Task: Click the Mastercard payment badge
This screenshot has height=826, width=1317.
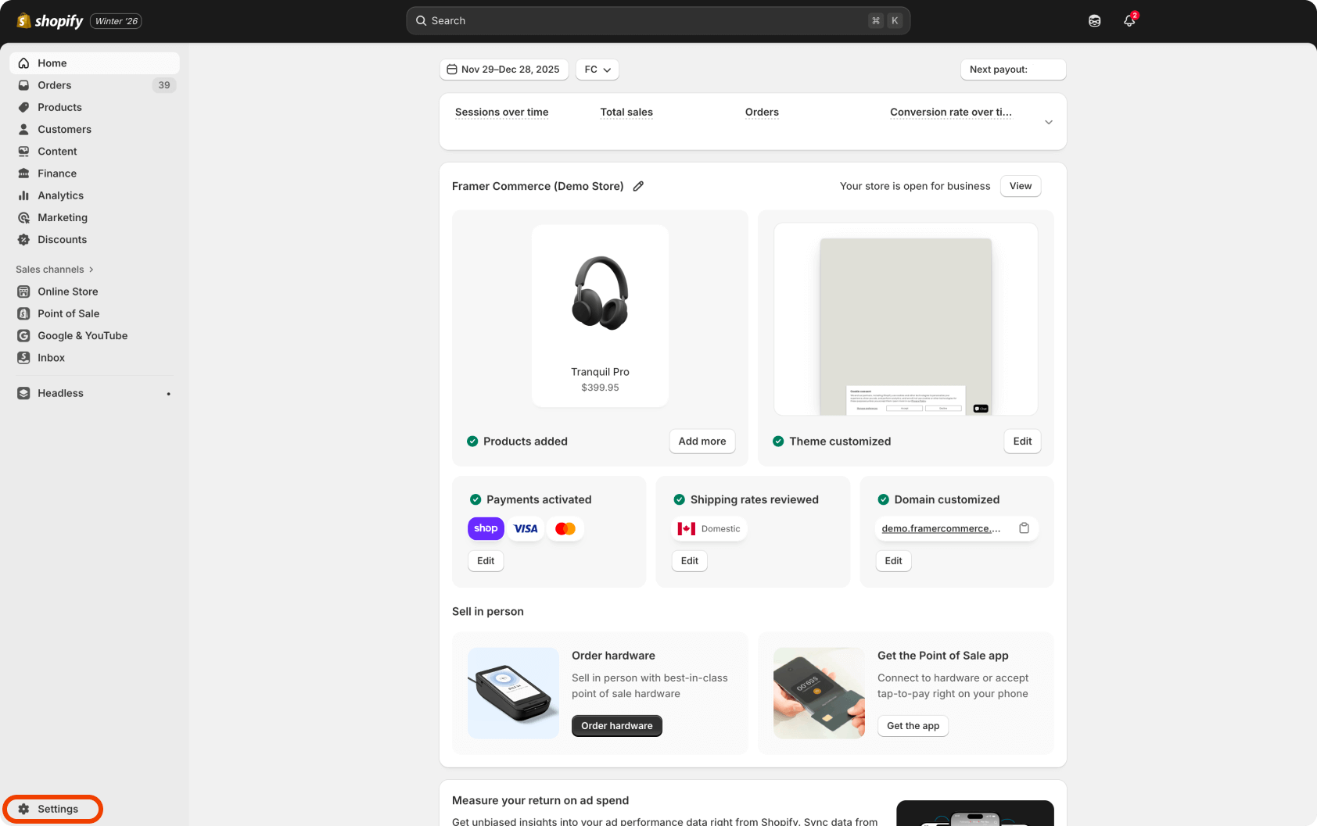Action: [x=565, y=528]
